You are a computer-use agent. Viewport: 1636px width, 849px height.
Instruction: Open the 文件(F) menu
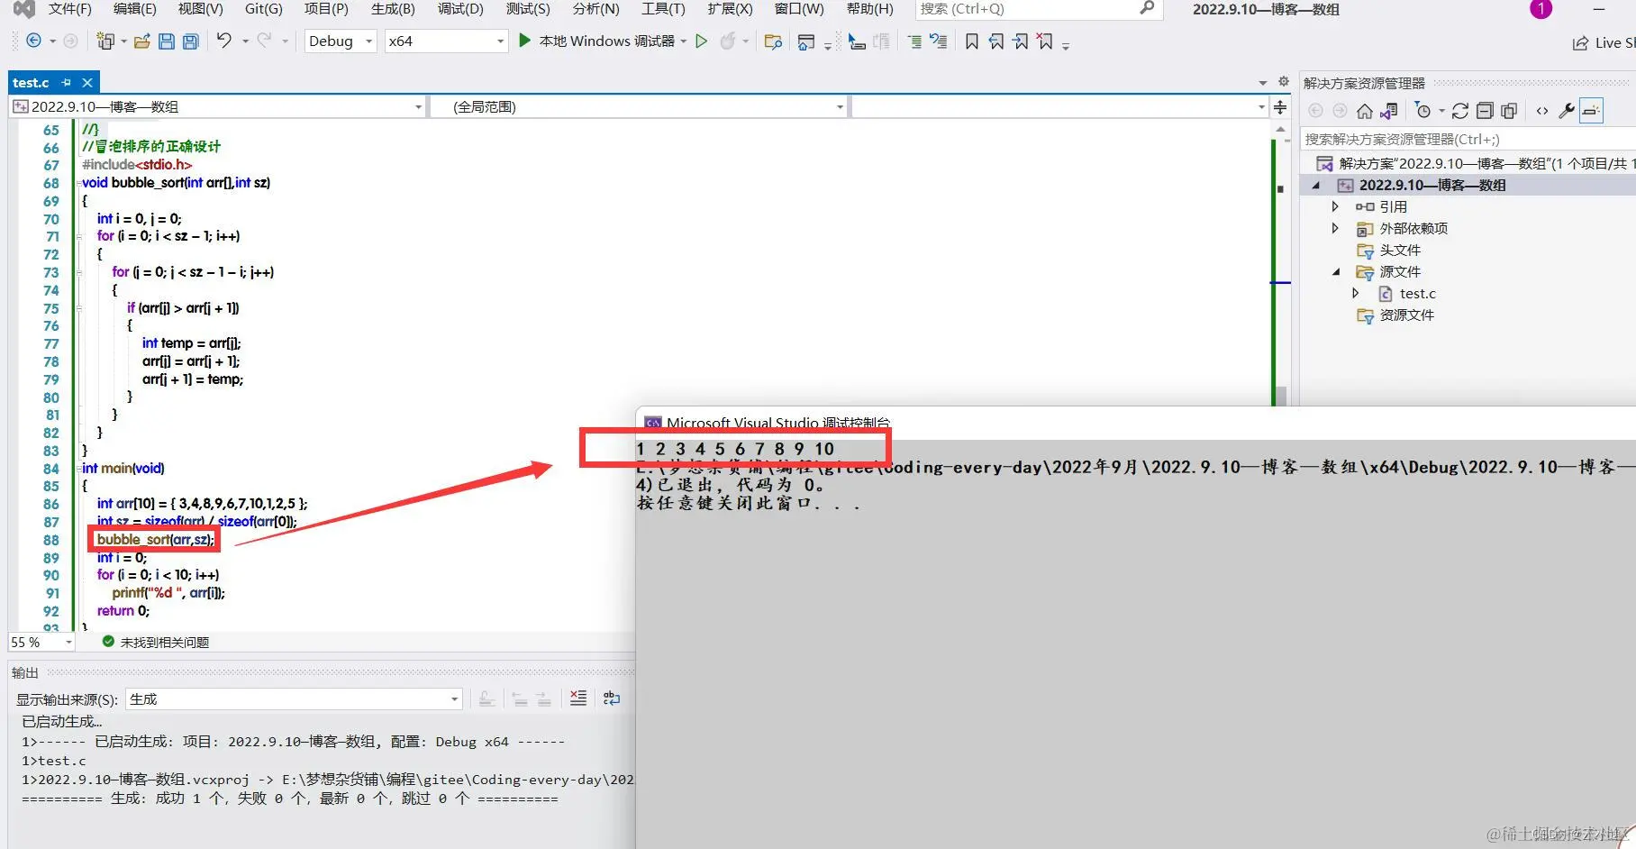pyautogui.click(x=70, y=9)
